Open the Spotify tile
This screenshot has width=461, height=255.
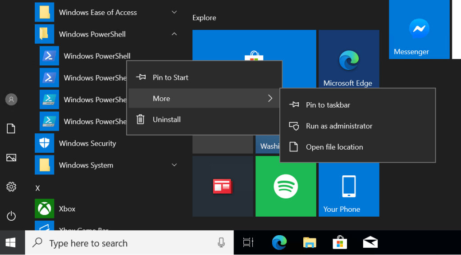pos(285,186)
